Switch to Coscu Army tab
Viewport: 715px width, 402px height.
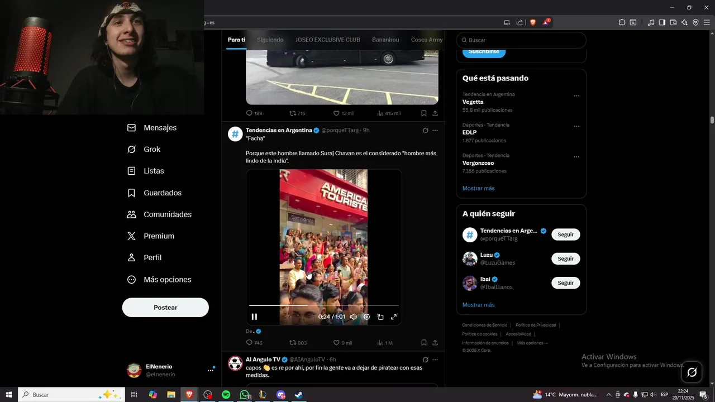tap(427, 40)
